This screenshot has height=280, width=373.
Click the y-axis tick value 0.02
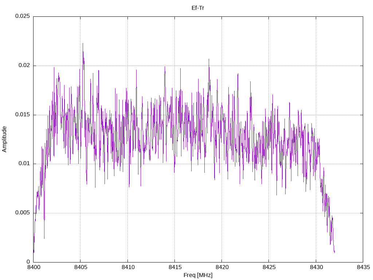click(x=24, y=66)
